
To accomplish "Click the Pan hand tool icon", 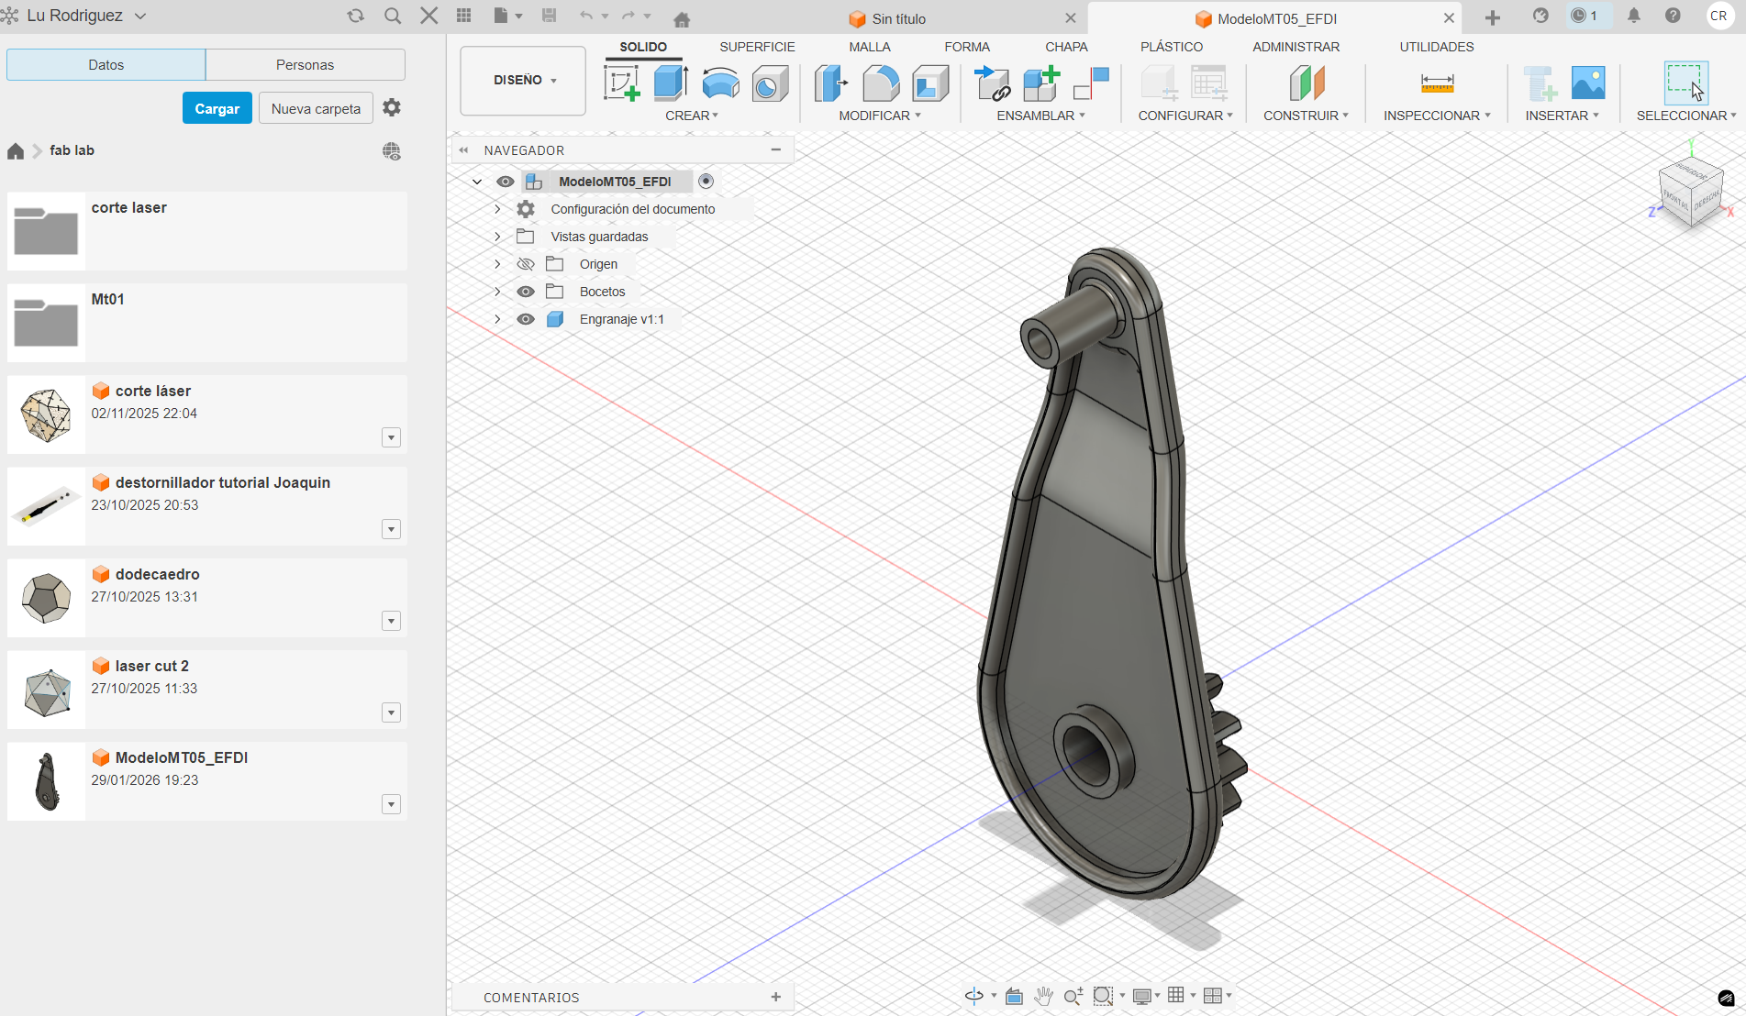I will point(1043,996).
